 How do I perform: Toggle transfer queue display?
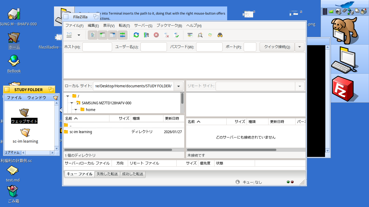[x=123, y=35]
